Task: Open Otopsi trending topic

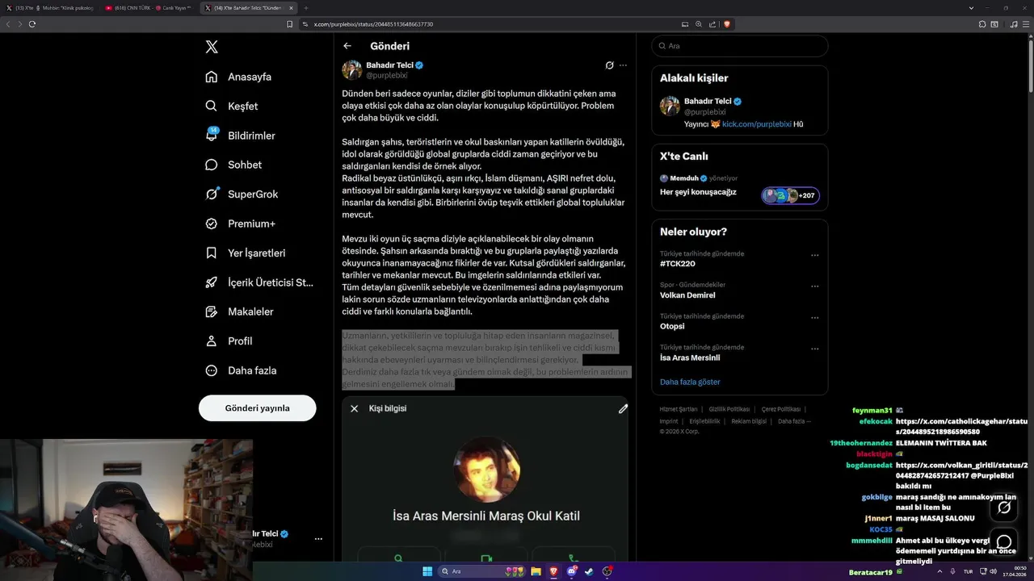Action: click(x=672, y=326)
